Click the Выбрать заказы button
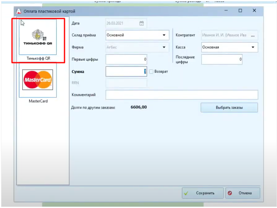The width and height of the screenshot is (277, 208). 229,108
